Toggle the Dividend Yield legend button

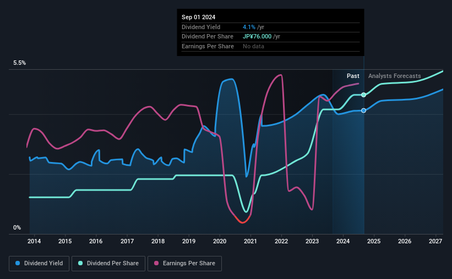click(x=39, y=264)
